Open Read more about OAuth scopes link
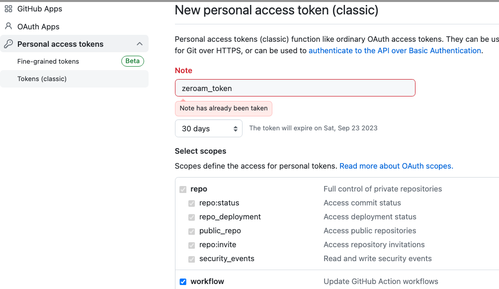 [x=396, y=166]
